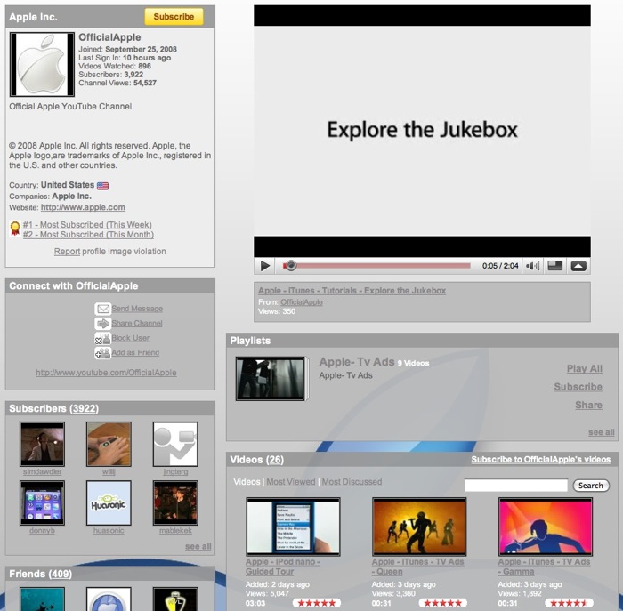Open the Send Message link
Viewport: 623px width, 611px height.
click(x=137, y=309)
